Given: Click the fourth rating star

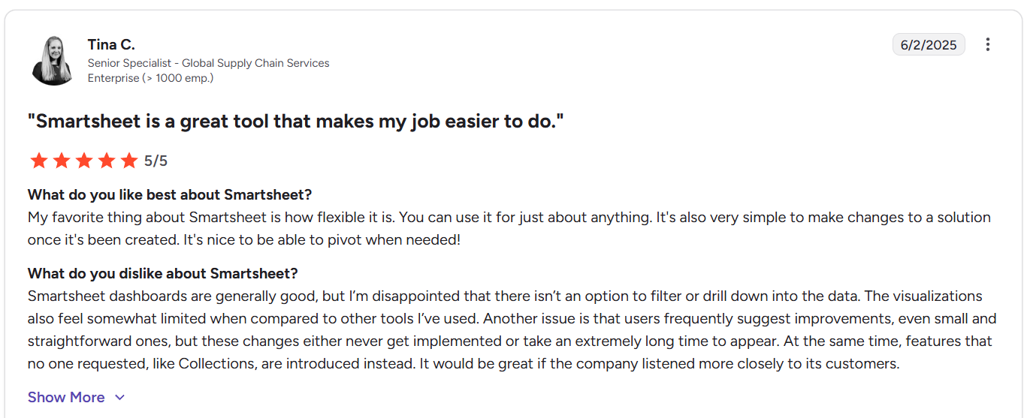Looking at the screenshot, I should (x=107, y=161).
